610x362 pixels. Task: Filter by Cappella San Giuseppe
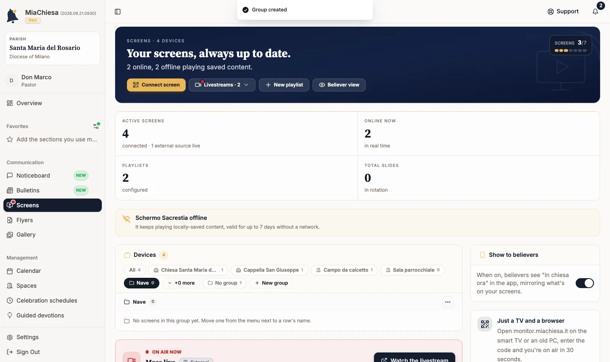point(270,270)
